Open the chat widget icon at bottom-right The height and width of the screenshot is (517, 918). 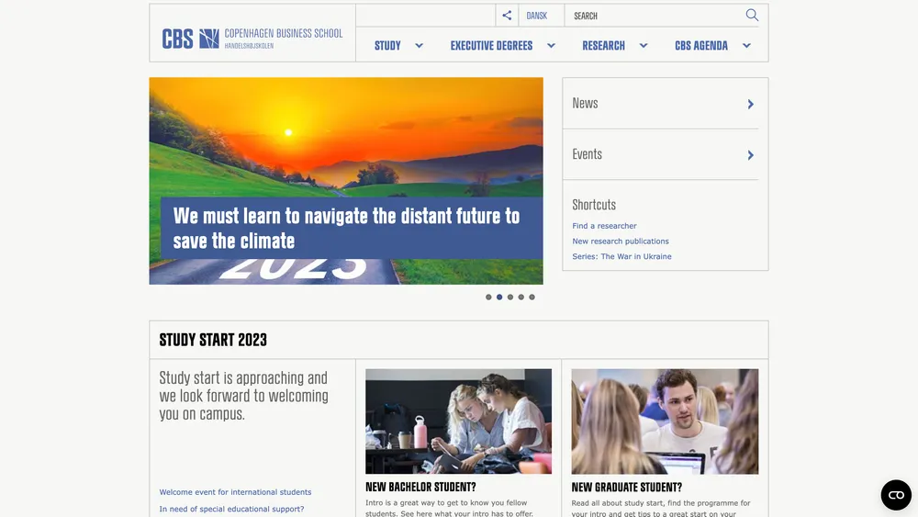tap(896, 495)
